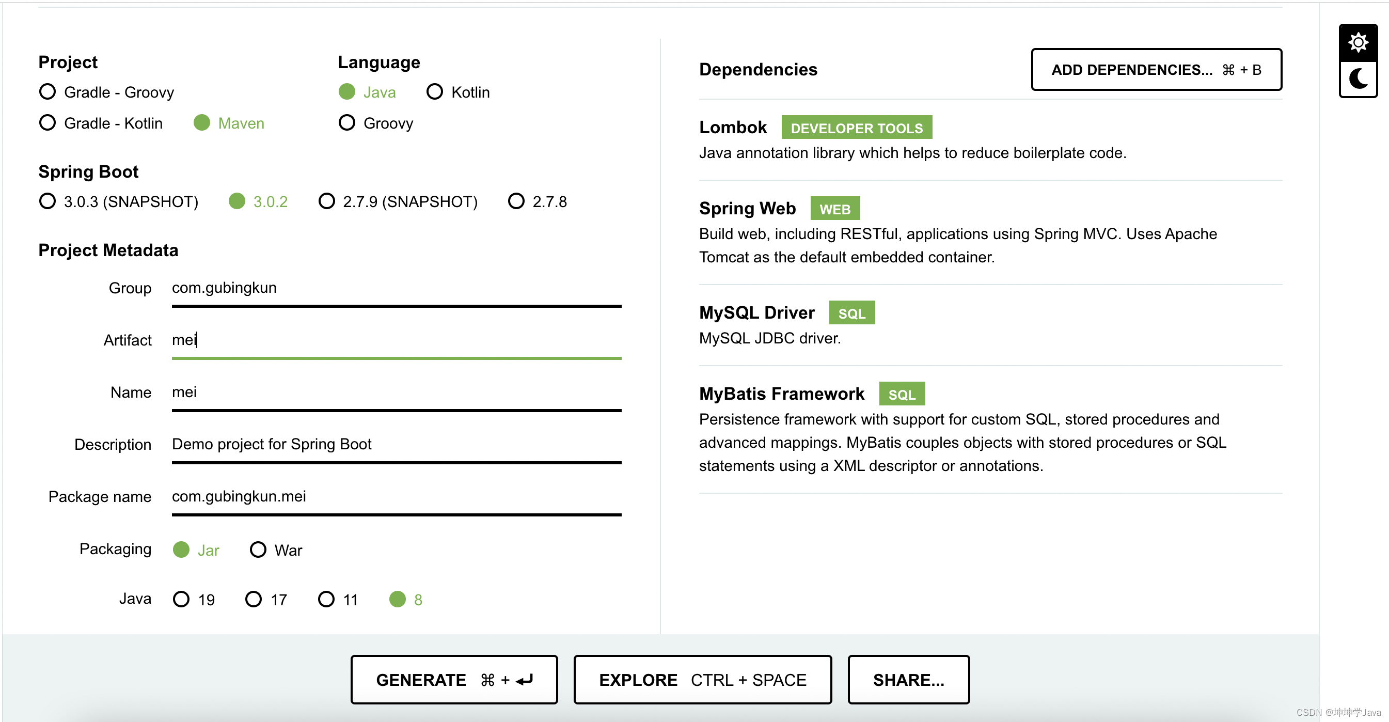Screen dimensions: 1389x722
Task: Click the SQL badge beside MyBatis Framework
Action: (902, 394)
